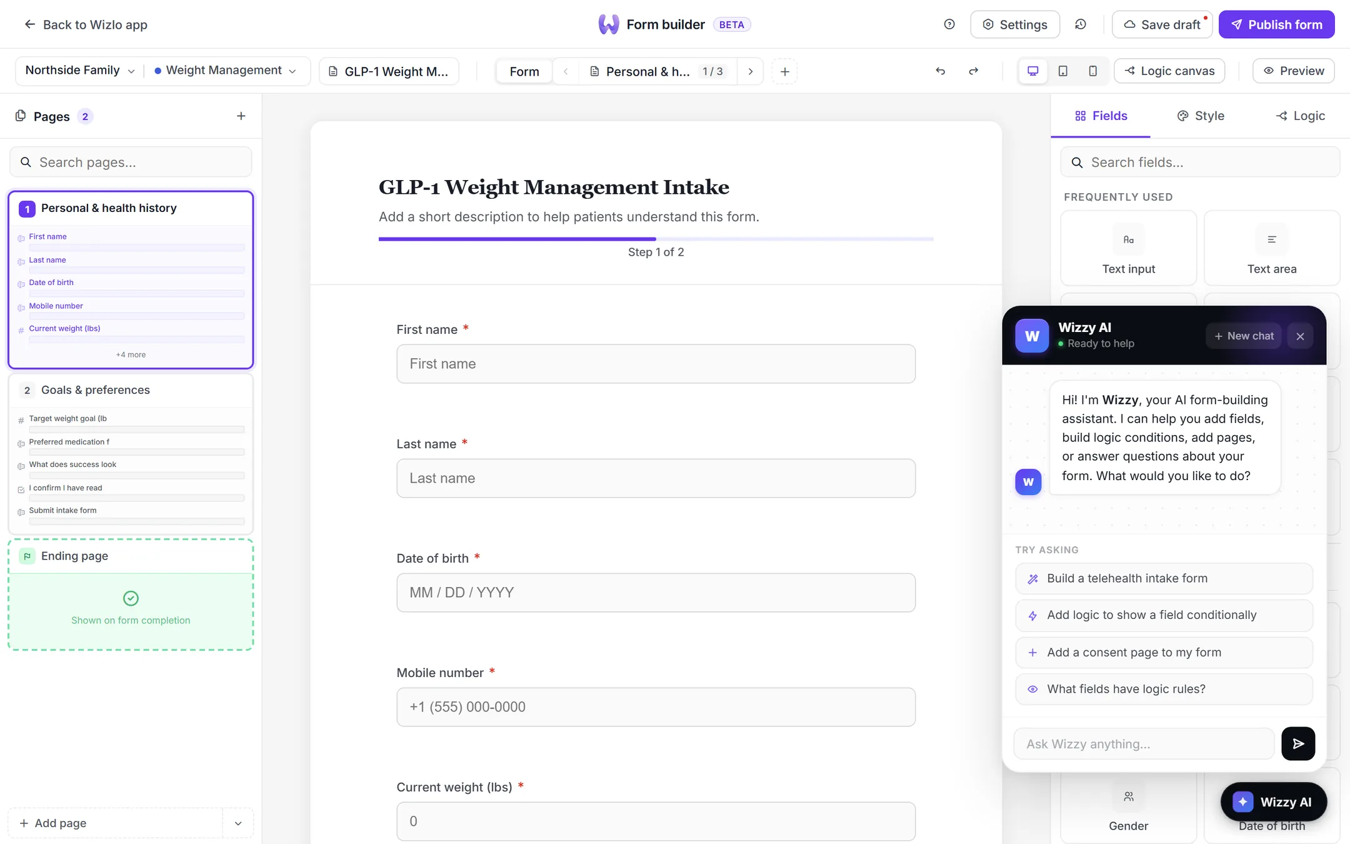Image resolution: width=1350 pixels, height=844 pixels.
Task: Focus the Search pages field
Action: [131, 163]
